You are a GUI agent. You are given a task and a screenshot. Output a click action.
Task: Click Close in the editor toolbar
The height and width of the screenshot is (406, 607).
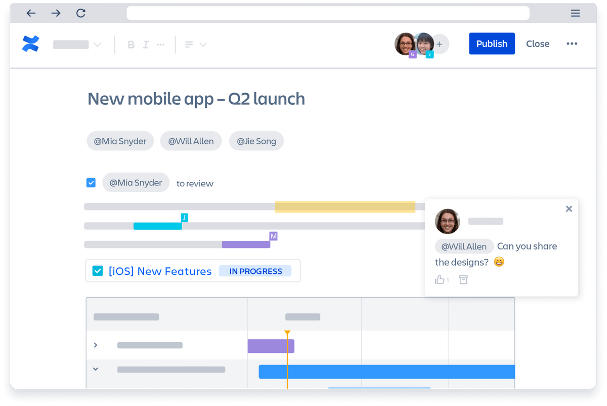(x=538, y=44)
